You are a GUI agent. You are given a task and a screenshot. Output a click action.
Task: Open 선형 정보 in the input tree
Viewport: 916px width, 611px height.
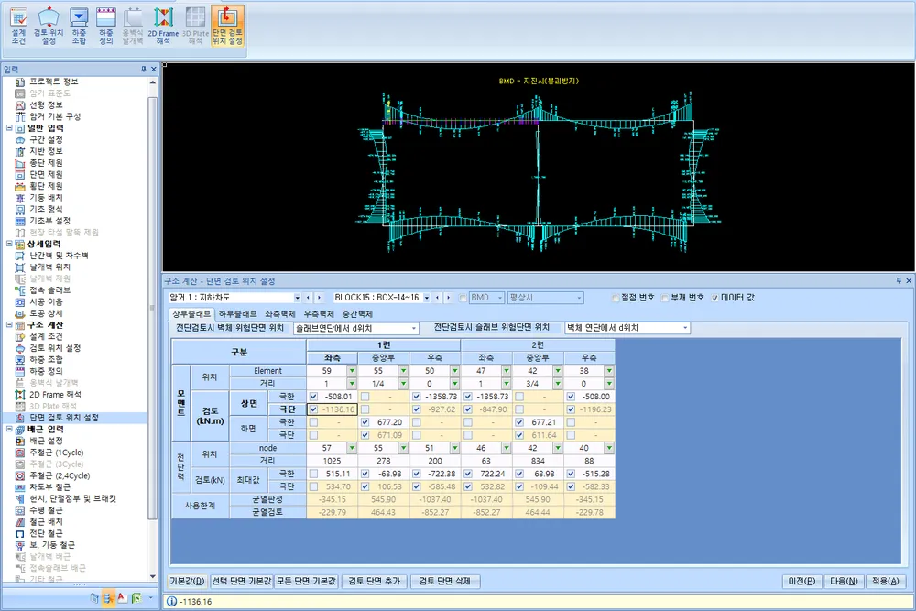[46, 104]
